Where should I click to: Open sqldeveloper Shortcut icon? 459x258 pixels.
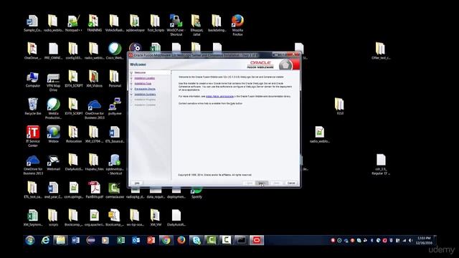tap(115, 164)
